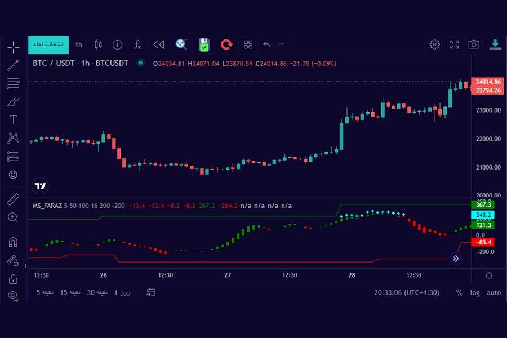Activate the zoom in tool
The width and height of the screenshot is (507, 338).
13,217
